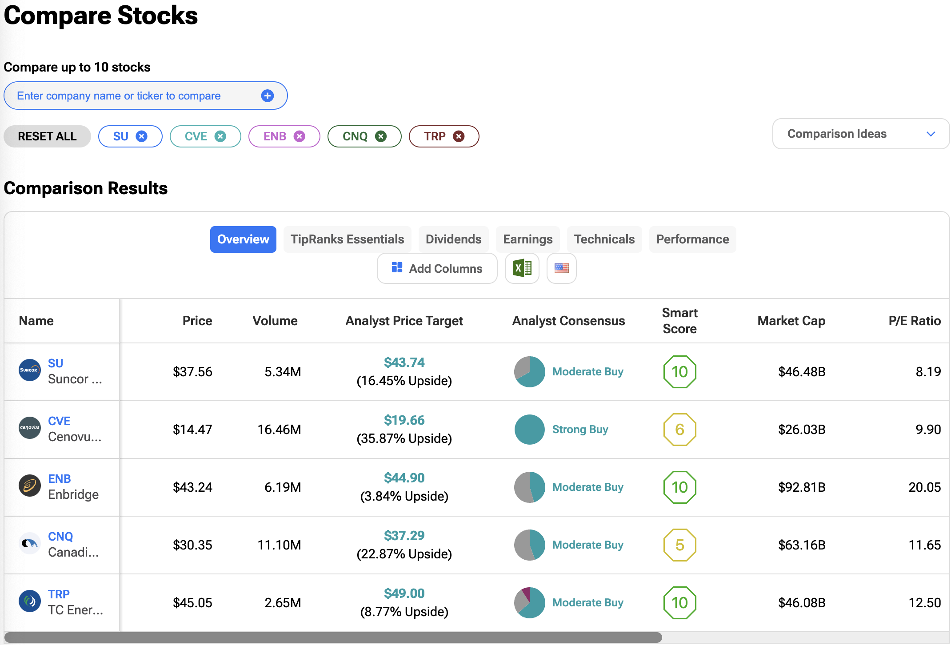Remove TRP from the comparison
This screenshot has width=951, height=645.
coord(459,136)
